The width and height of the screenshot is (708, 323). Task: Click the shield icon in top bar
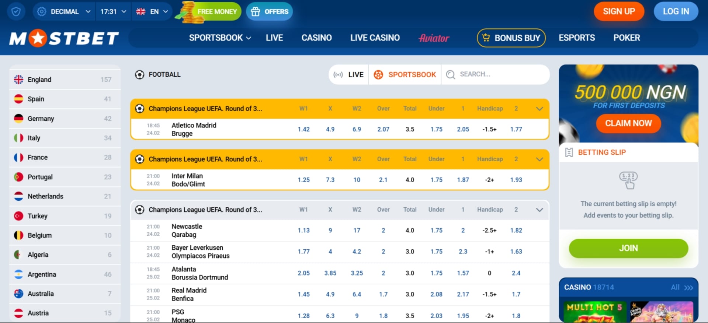[16, 11]
